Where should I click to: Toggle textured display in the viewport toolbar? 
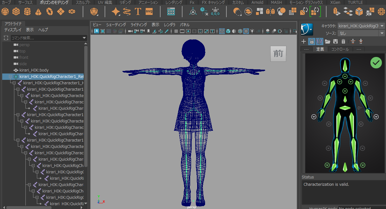[246, 31]
